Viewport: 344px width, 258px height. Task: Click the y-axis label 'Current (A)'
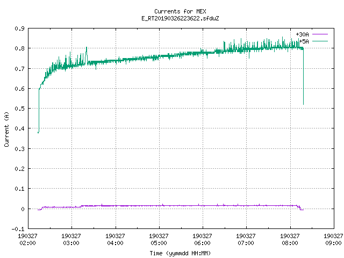[6, 129]
